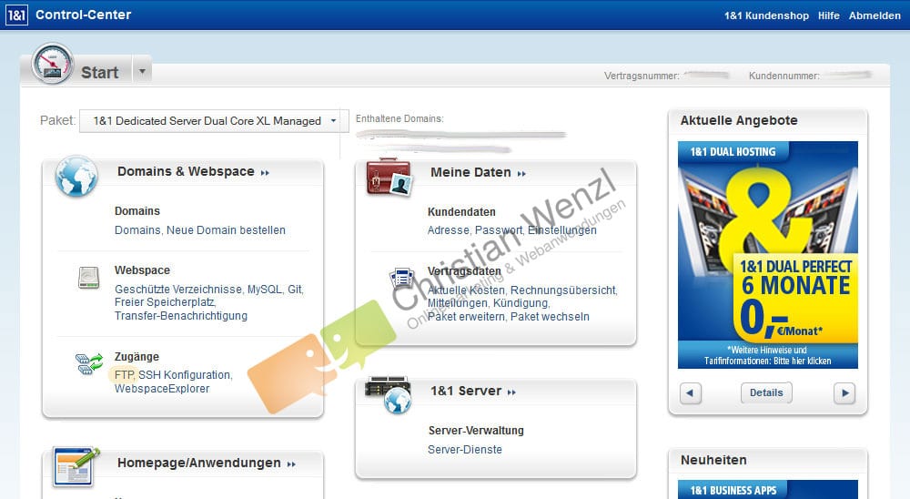Click the Neuheiten panel title
The width and height of the screenshot is (910, 499).
tap(713, 460)
